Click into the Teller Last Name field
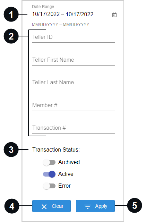Viewport: 146px width, 222px height. (74, 83)
